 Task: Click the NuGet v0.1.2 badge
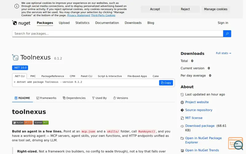tap(22, 123)
